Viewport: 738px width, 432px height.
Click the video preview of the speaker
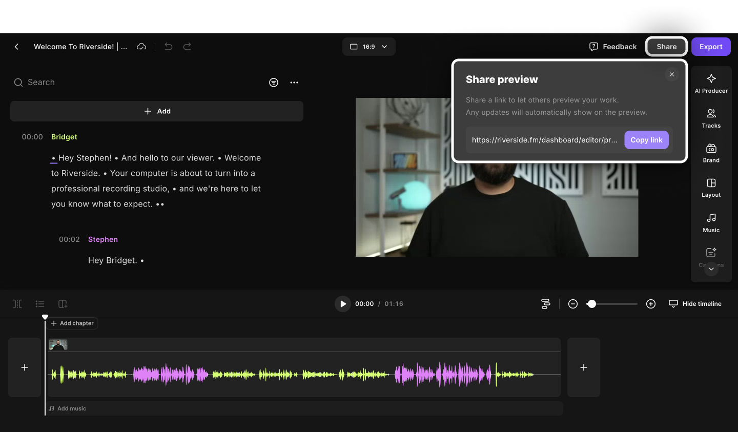pos(497,177)
